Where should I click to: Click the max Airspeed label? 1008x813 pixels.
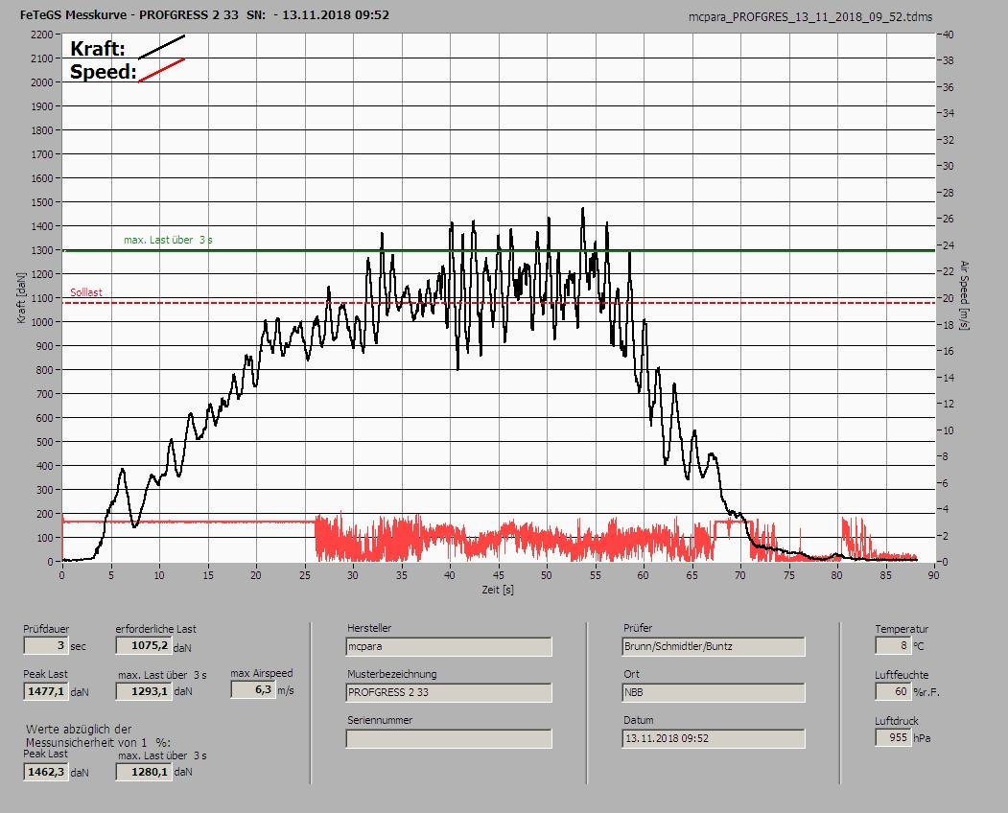[262, 673]
